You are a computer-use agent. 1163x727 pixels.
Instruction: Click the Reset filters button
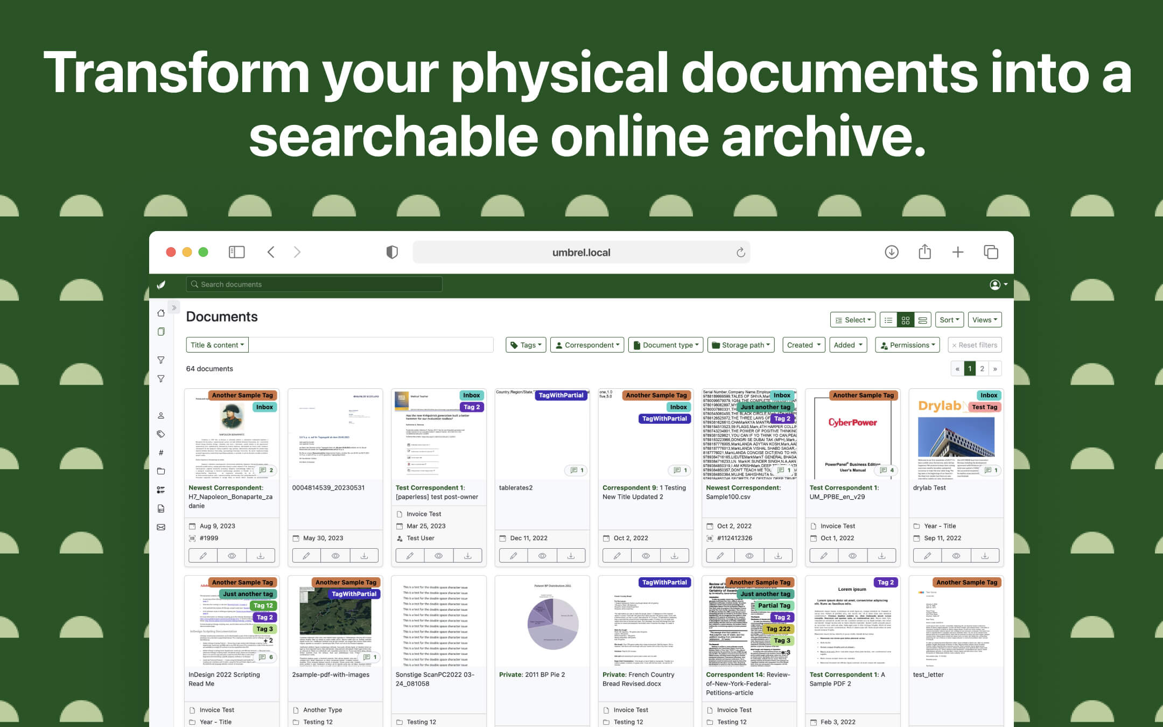[975, 345]
